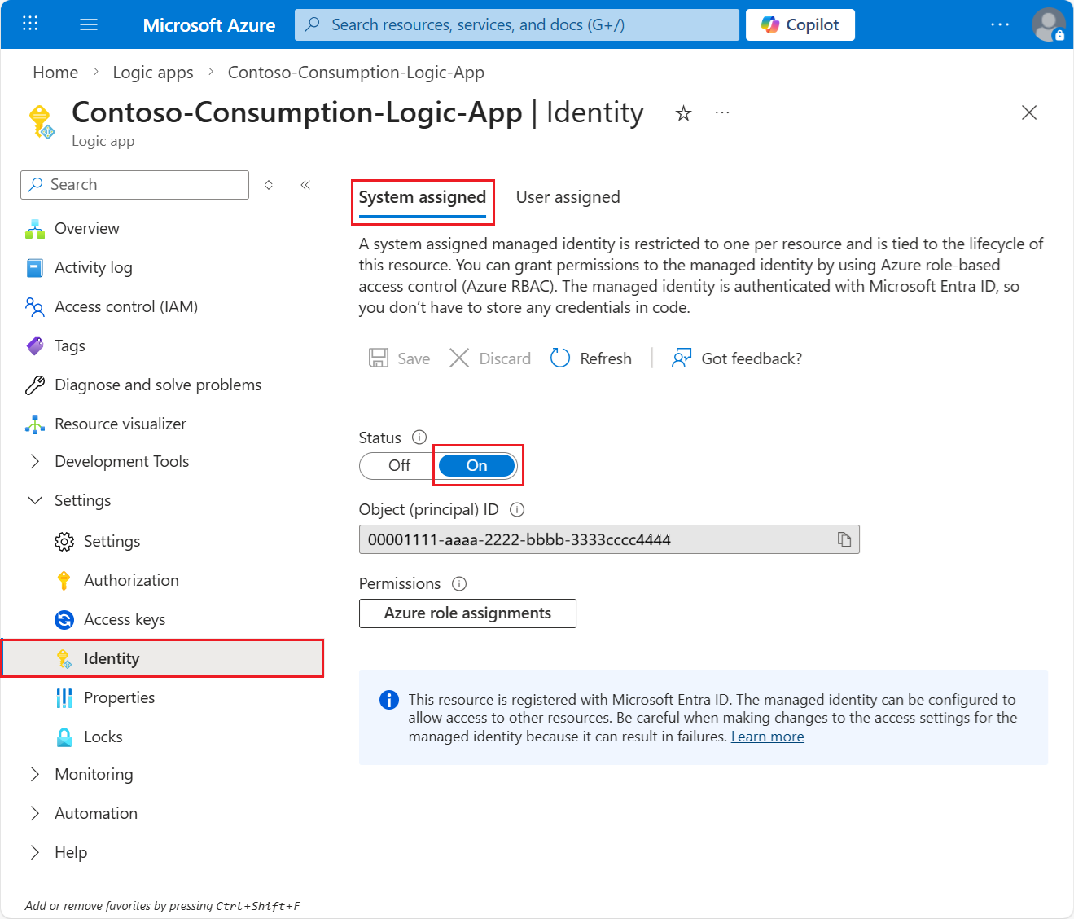
Task: Toggle the favorite star for this logic app
Action: tap(683, 112)
